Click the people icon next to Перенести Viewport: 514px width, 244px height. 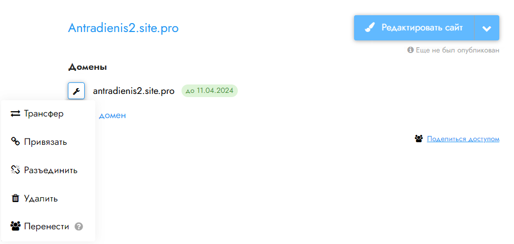tap(15, 226)
